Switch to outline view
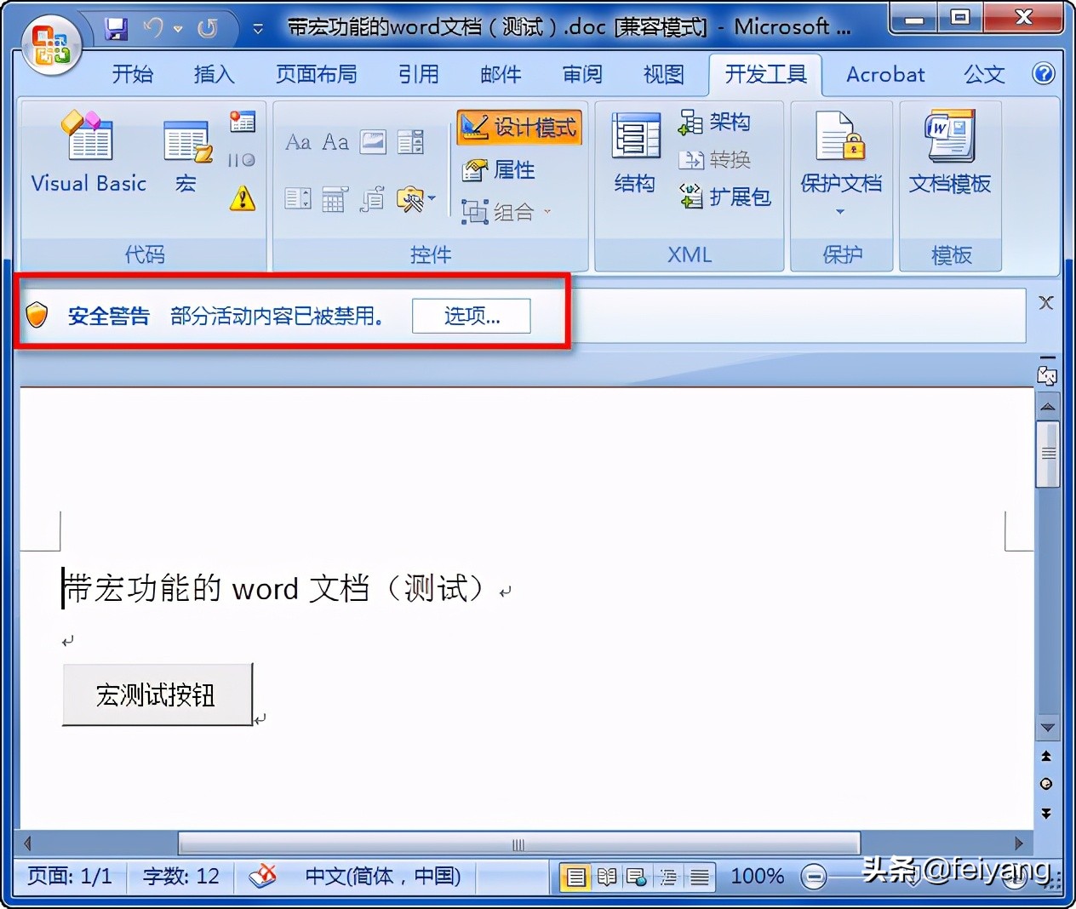1076x909 pixels. tap(668, 877)
